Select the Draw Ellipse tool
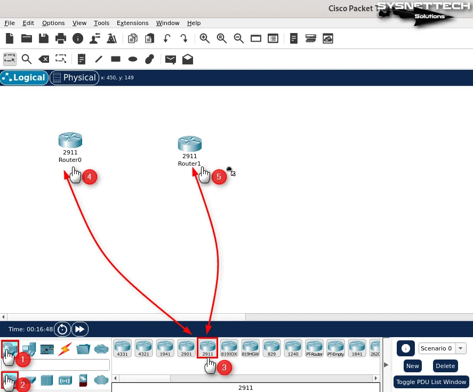Viewport: 473px width, 392px height. tap(133, 59)
